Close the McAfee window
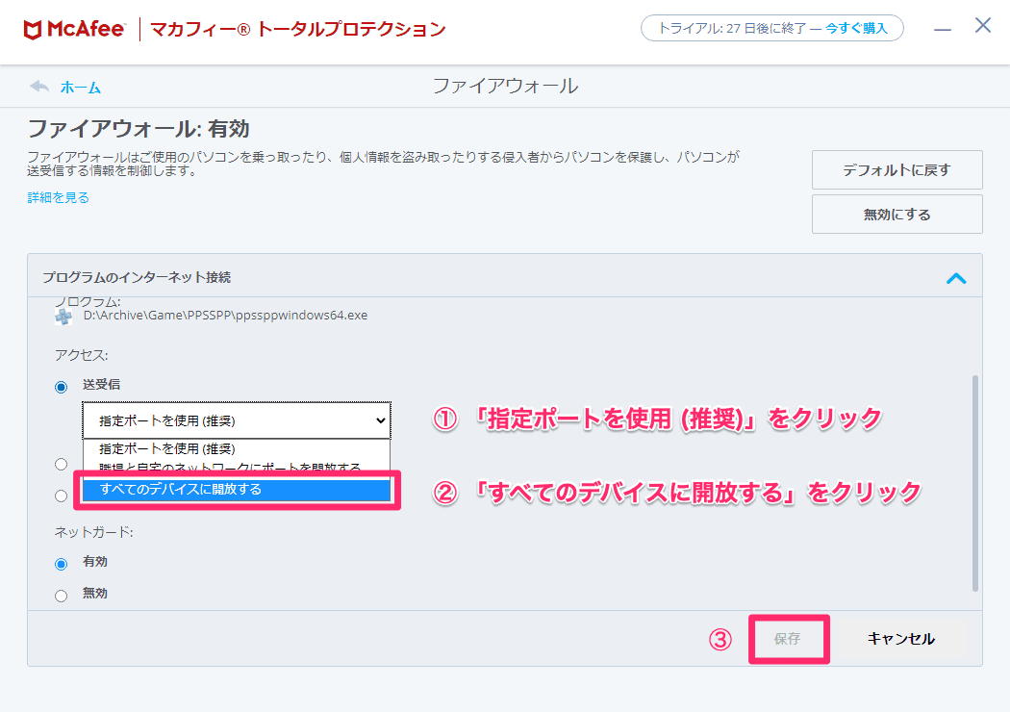Image resolution: width=1010 pixels, height=712 pixels. tap(983, 26)
